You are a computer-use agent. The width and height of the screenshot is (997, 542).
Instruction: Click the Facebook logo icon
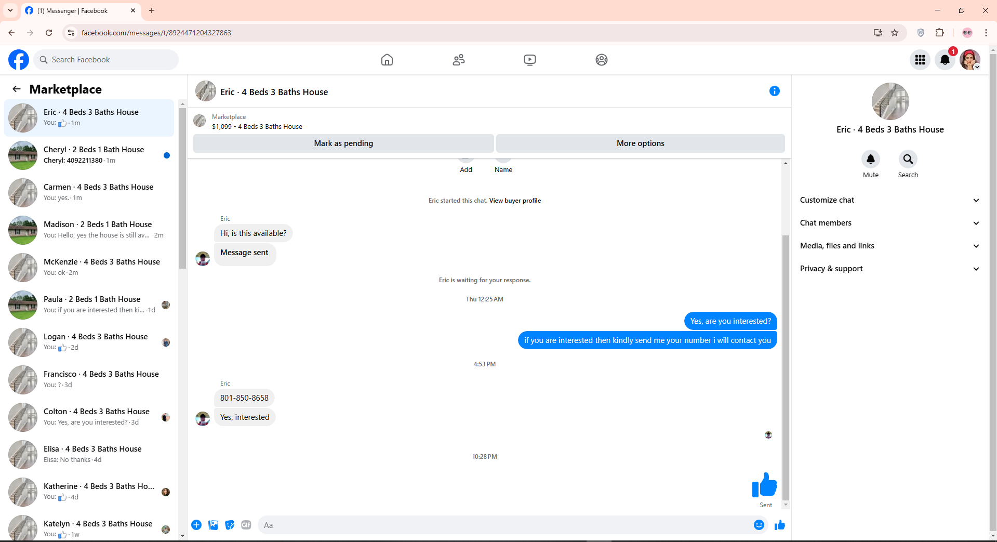tap(19, 60)
